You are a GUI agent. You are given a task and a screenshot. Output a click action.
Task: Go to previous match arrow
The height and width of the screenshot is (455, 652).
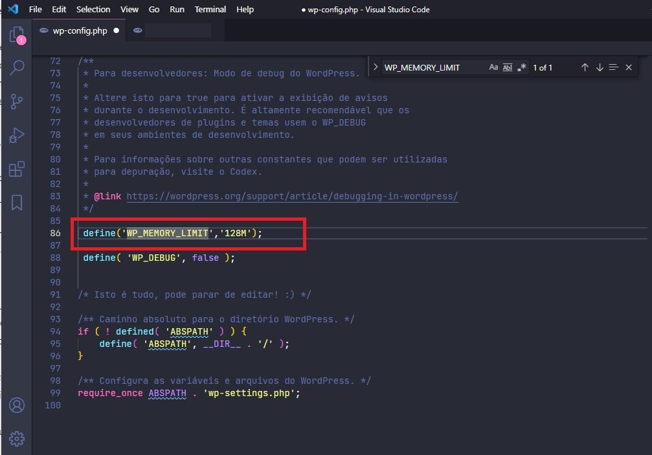click(x=585, y=67)
